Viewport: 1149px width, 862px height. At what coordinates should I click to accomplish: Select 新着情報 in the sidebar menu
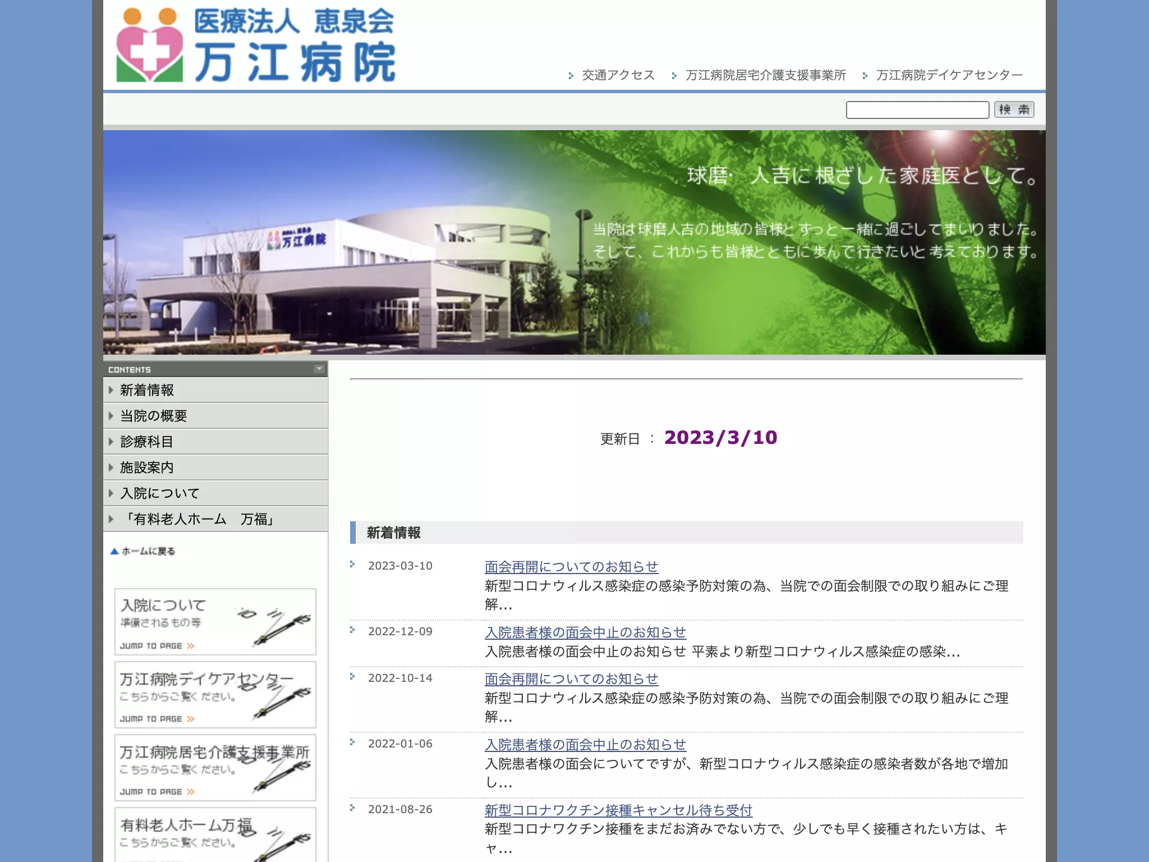point(215,390)
